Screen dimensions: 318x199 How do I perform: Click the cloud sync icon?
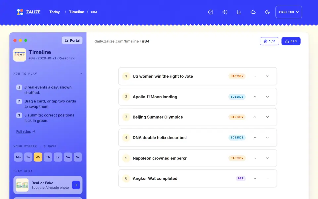(253, 12)
